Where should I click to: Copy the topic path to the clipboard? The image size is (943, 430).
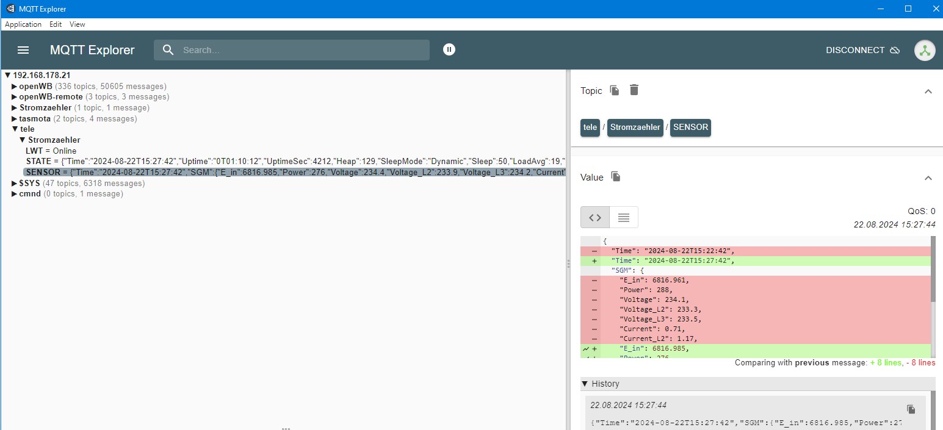(615, 90)
